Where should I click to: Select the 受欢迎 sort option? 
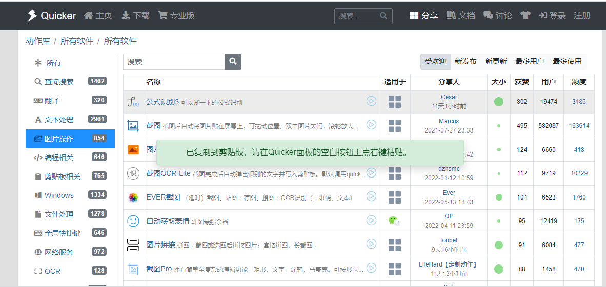(x=435, y=61)
